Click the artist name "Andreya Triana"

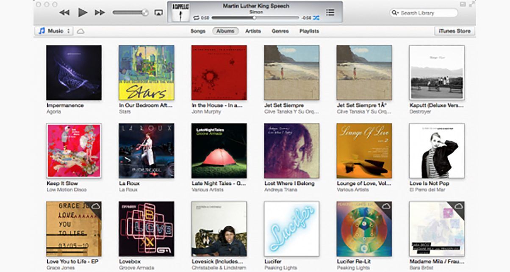tap(281, 190)
